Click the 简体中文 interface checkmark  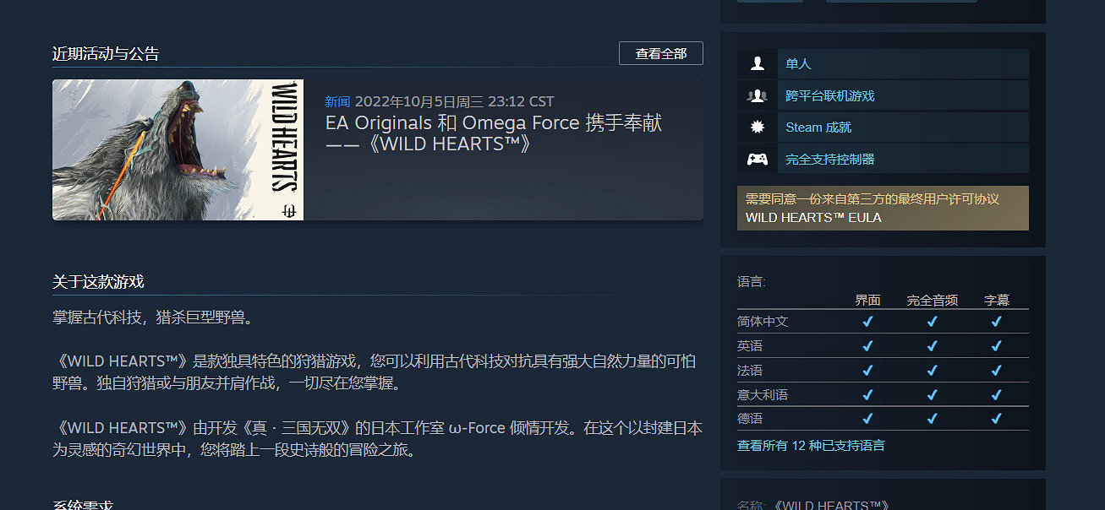coord(867,322)
